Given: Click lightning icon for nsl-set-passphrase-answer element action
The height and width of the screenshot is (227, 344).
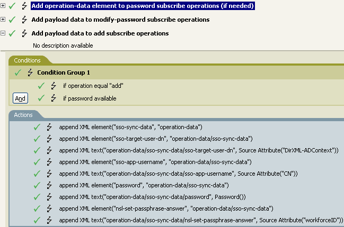Looking at the screenshot, I should pyautogui.click(x=49, y=208).
